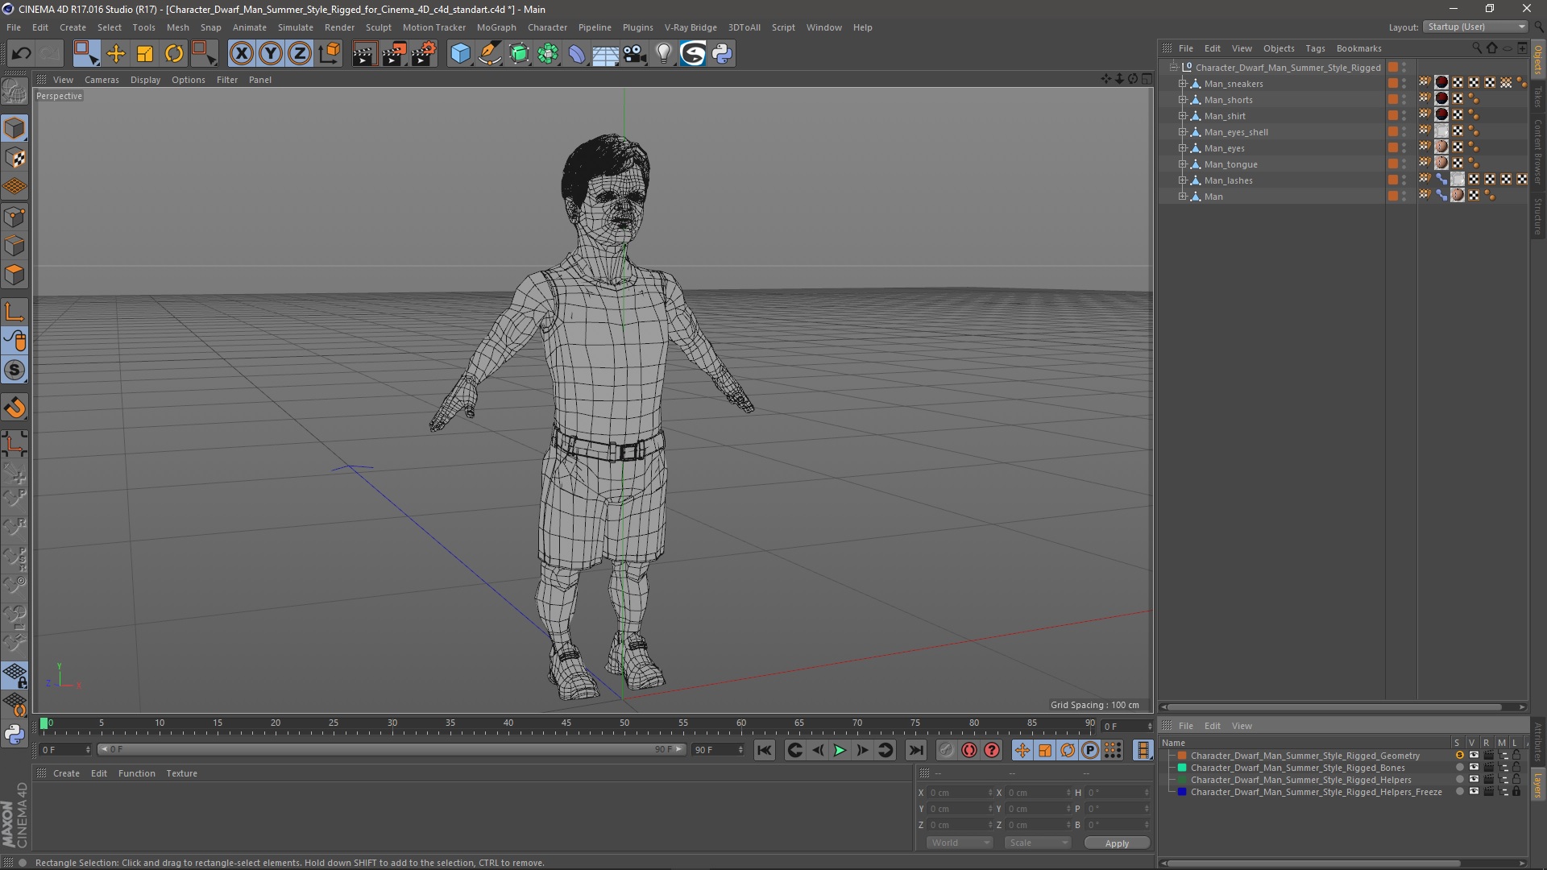Open Scale mode dropdown
This screenshot has height=870, width=1547.
(1037, 843)
